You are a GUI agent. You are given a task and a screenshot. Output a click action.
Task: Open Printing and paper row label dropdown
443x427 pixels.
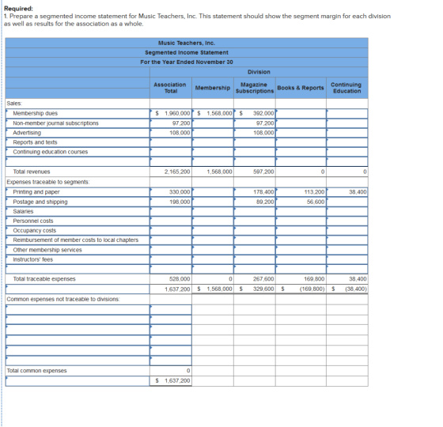[78, 192]
